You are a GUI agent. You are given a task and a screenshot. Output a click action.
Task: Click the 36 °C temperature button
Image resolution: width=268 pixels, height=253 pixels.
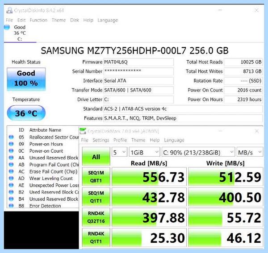click(26, 113)
